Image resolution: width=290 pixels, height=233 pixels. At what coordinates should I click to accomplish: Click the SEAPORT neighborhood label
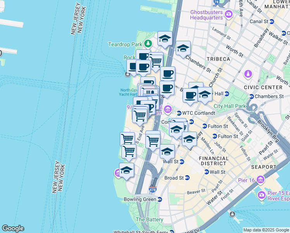click(x=264, y=167)
